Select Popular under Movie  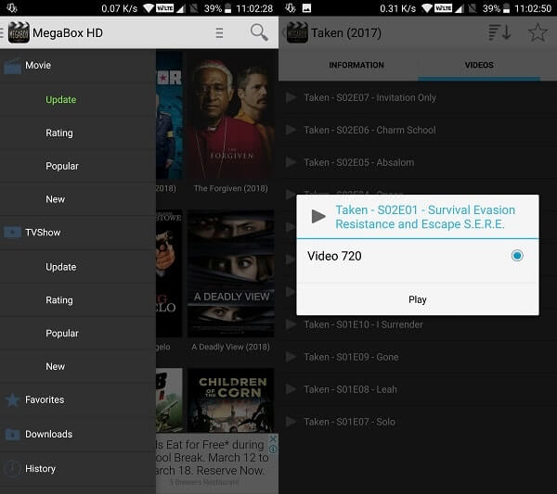(78, 166)
